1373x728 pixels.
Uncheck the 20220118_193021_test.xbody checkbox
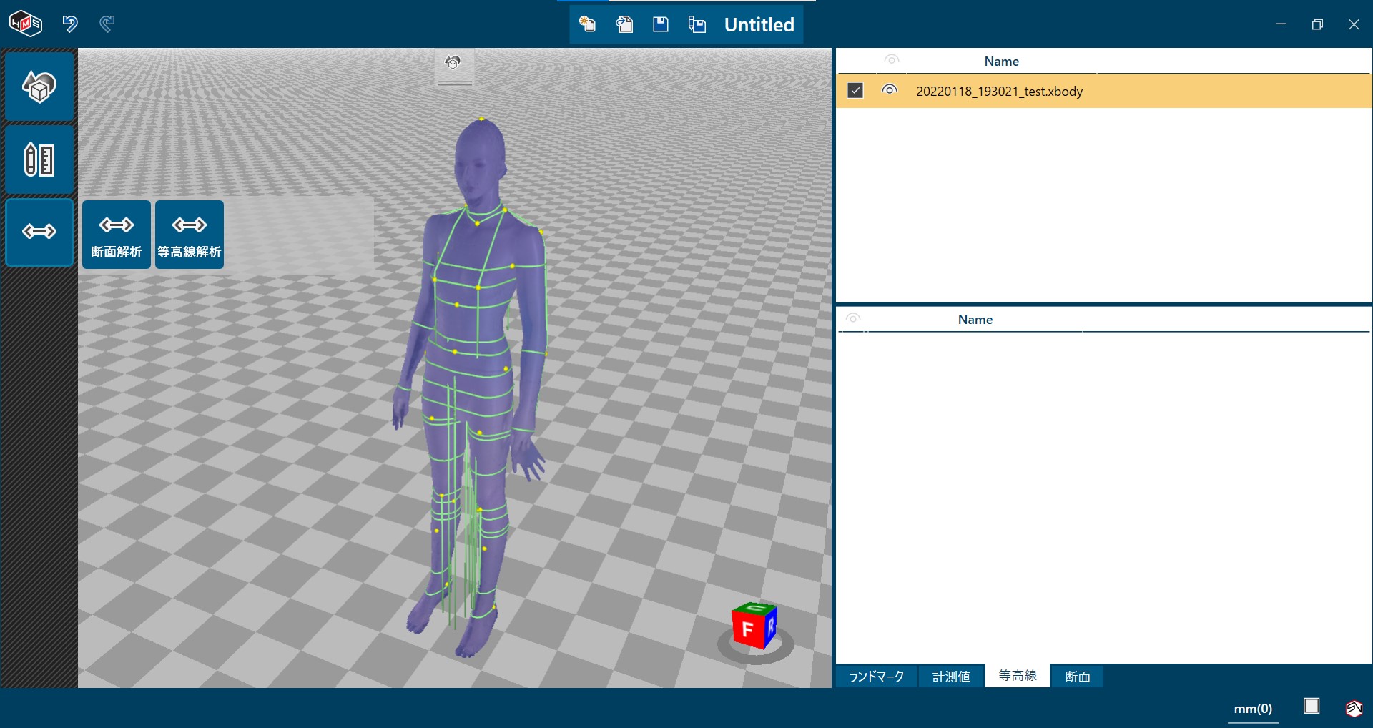tap(855, 91)
